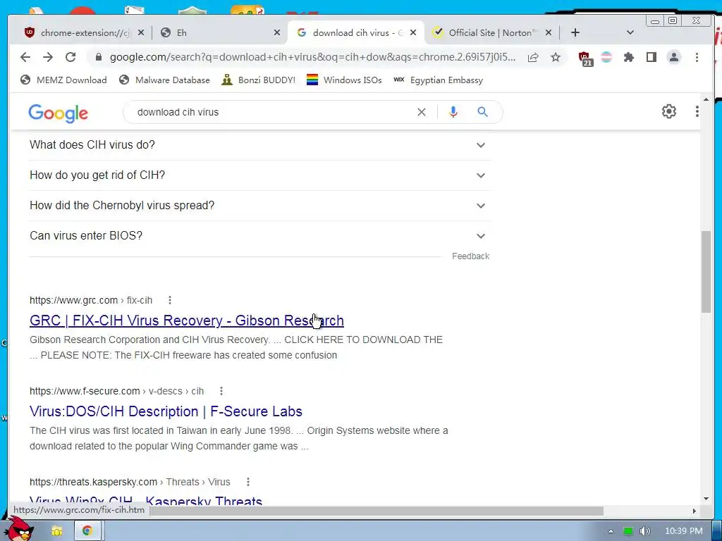
Task: Expand "Can virus enter BIOS?" question
Action: coord(259,236)
